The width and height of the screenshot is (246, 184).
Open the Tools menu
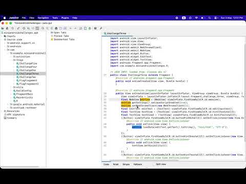pos(55,18)
